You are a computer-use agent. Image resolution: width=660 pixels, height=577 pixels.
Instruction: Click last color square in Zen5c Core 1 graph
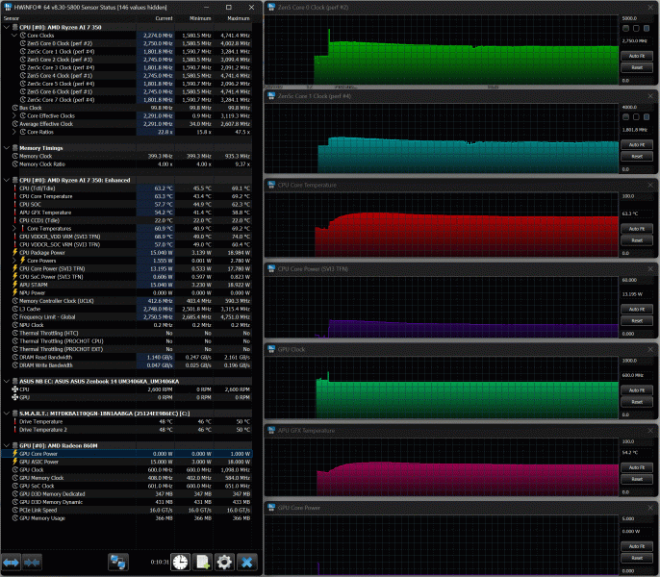tap(647, 117)
